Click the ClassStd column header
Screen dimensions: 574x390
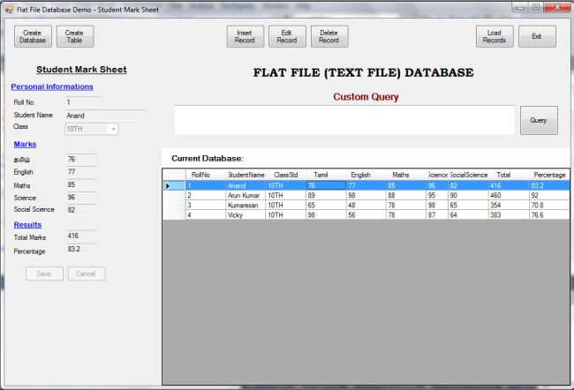[285, 175]
